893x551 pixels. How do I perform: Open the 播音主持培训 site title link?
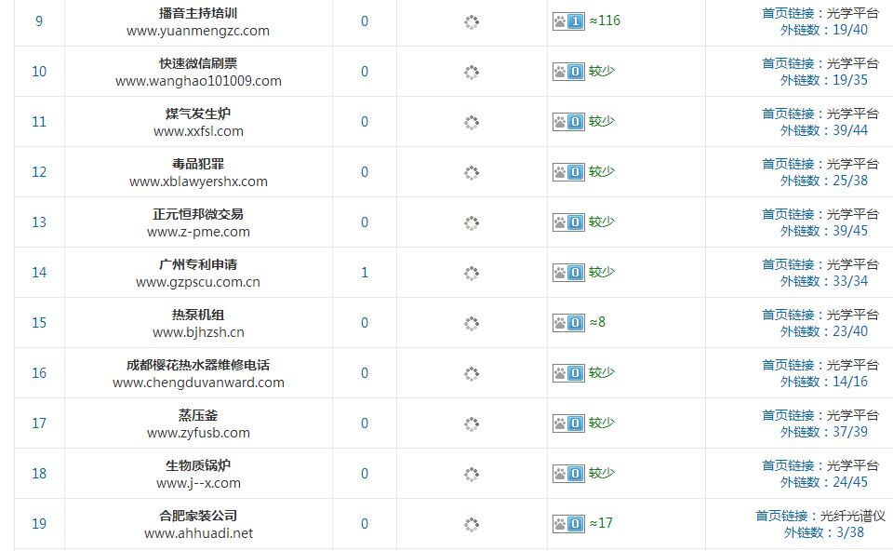197,11
